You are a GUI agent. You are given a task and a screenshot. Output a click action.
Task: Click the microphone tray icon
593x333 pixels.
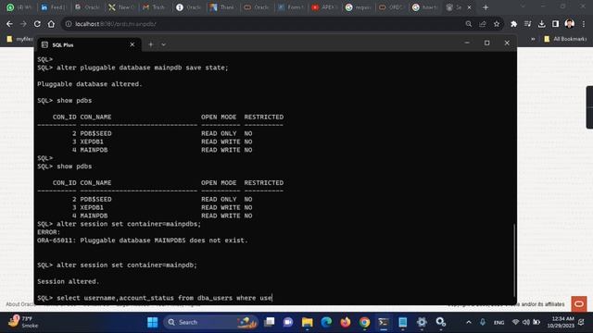[483, 322]
